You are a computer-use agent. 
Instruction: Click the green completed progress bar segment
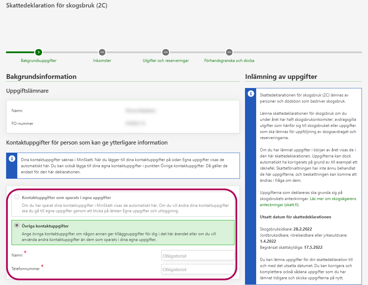20,52
